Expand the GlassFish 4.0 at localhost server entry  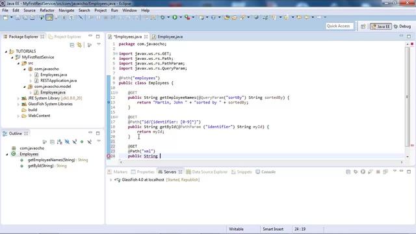point(110,180)
